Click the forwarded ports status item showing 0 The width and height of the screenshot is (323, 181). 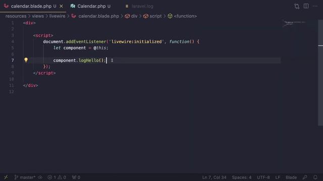[x=76, y=177]
